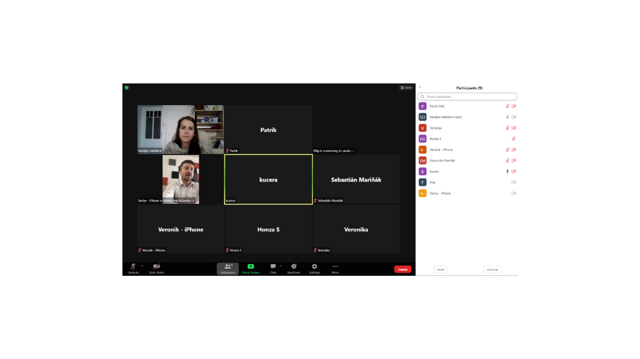Open the Reactions menu

click(x=294, y=266)
